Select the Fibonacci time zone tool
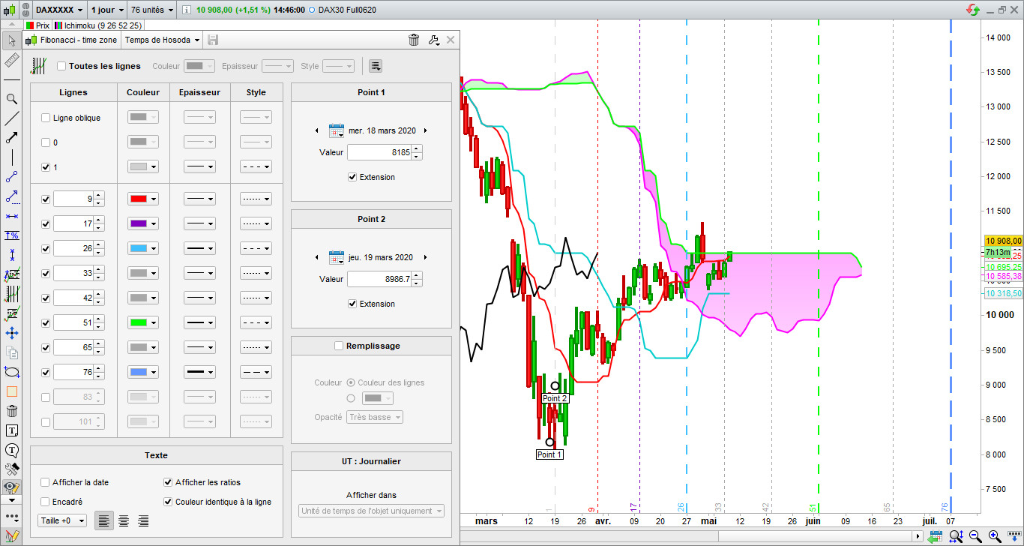The width and height of the screenshot is (1024, 546). pyautogui.click(x=12, y=294)
